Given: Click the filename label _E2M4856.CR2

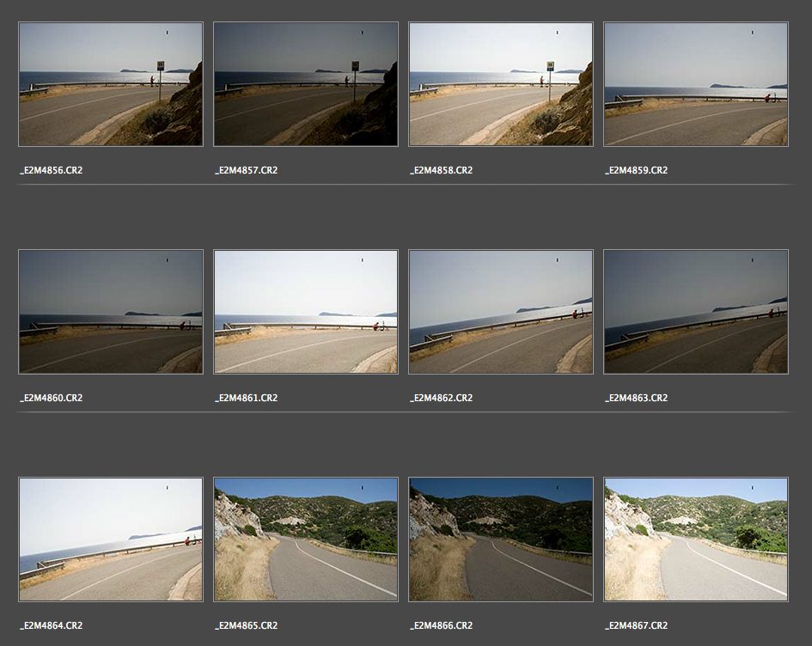Looking at the screenshot, I should pyautogui.click(x=52, y=171).
